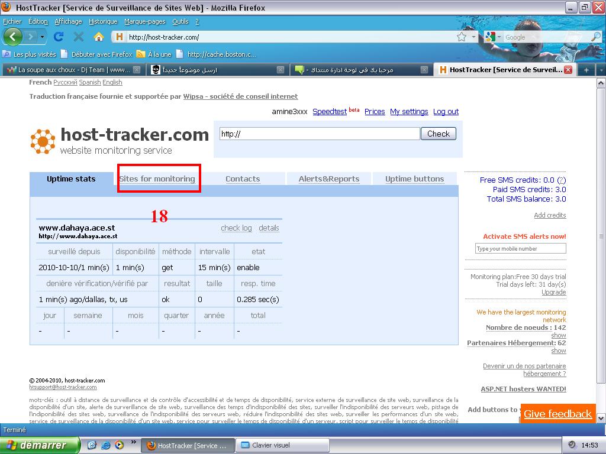Screen dimensions: 606x454
Task: Click the Internet Explorer quick launch icon
Action: point(105,445)
